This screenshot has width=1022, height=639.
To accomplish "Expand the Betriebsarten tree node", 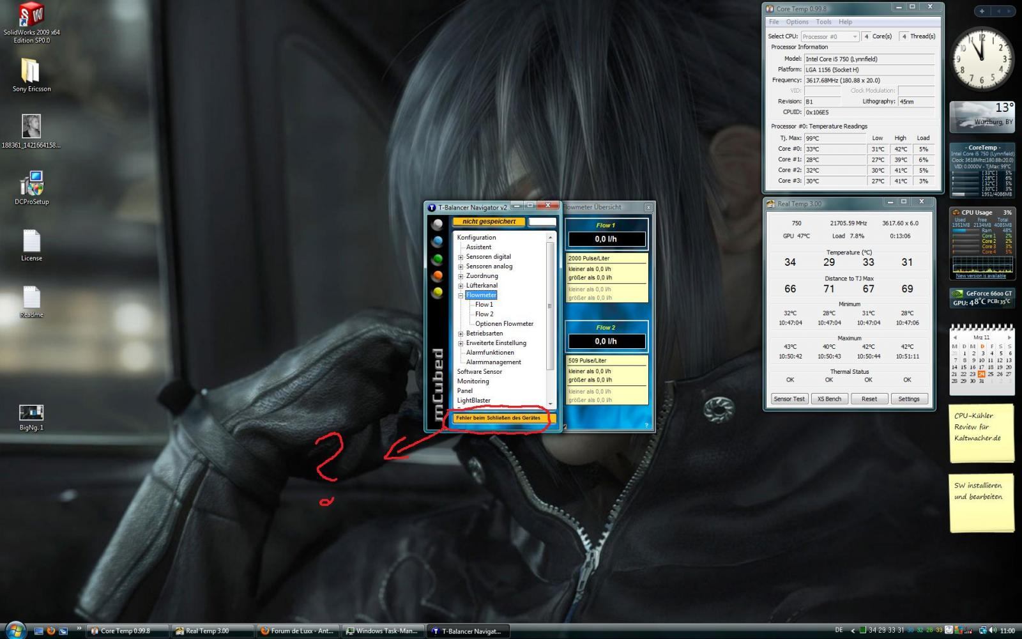I will click(461, 334).
